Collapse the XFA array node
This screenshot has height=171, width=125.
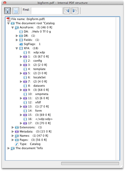click(17, 48)
